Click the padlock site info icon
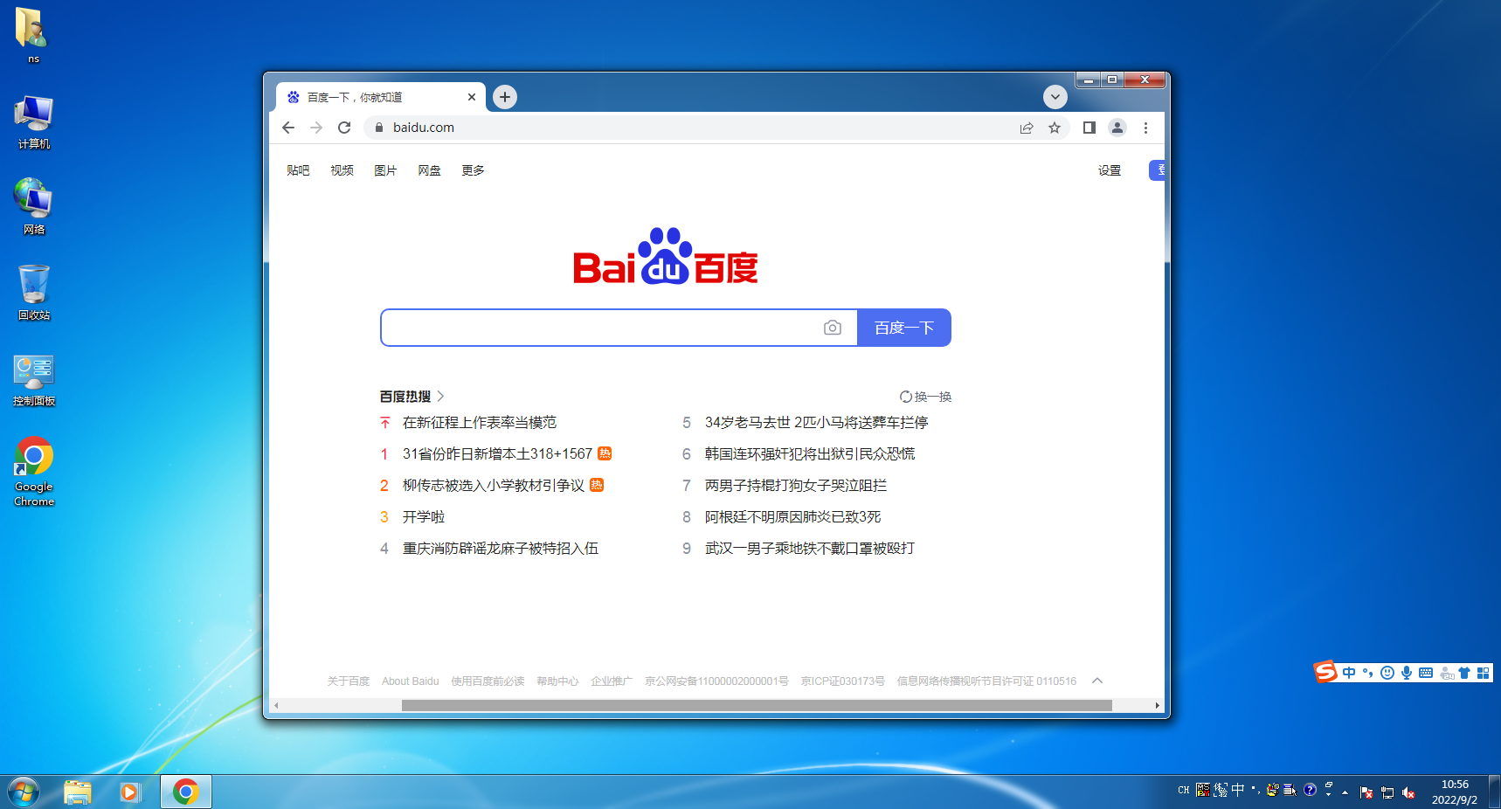 pos(379,128)
